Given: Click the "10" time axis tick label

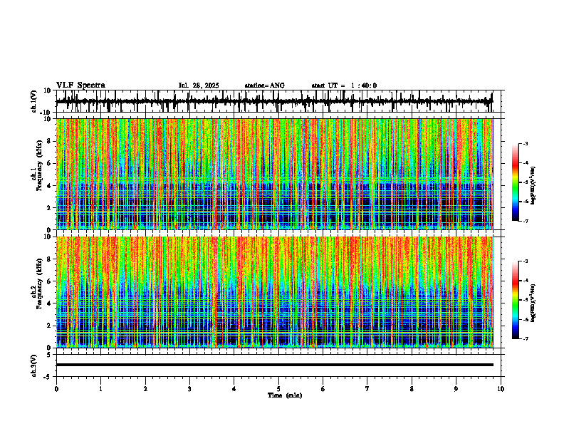Looking at the screenshot, I should [501, 389].
